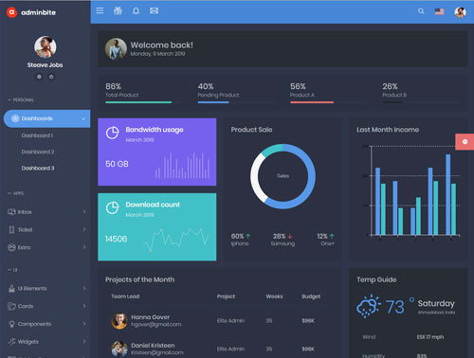Screen dimensions: 474x358
Task: Click the Dashboards globe icon
Action: 15,118
